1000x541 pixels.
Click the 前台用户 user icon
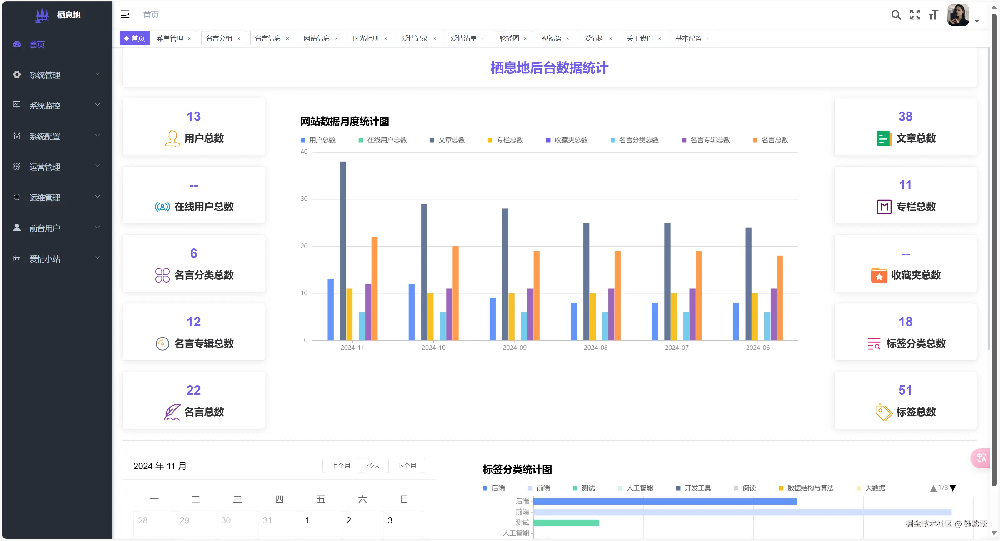(17, 228)
